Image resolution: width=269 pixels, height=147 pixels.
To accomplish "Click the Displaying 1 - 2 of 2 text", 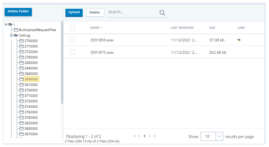I will click(84, 136).
